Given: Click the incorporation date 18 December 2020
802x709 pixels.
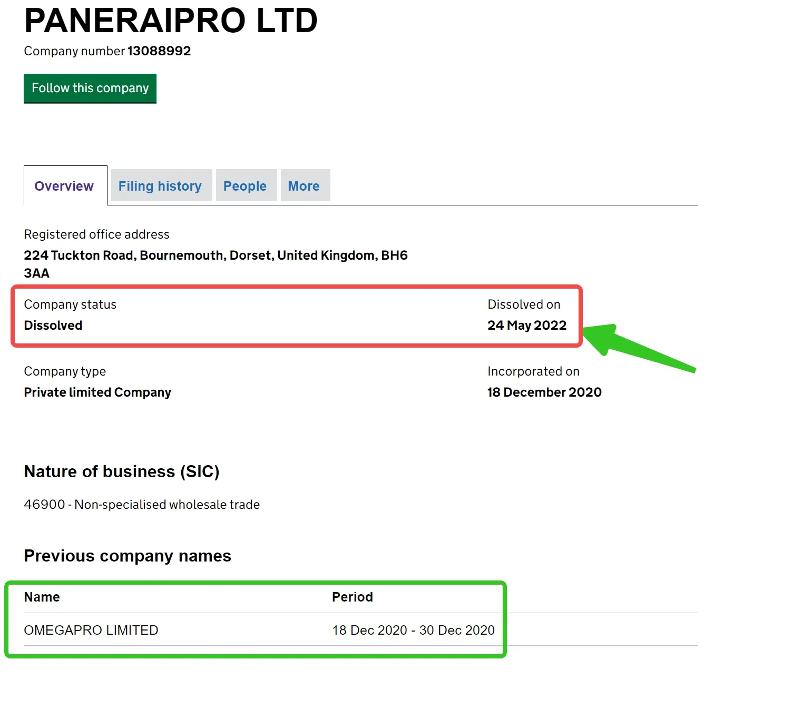Looking at the screenshot, I should 544,392.
